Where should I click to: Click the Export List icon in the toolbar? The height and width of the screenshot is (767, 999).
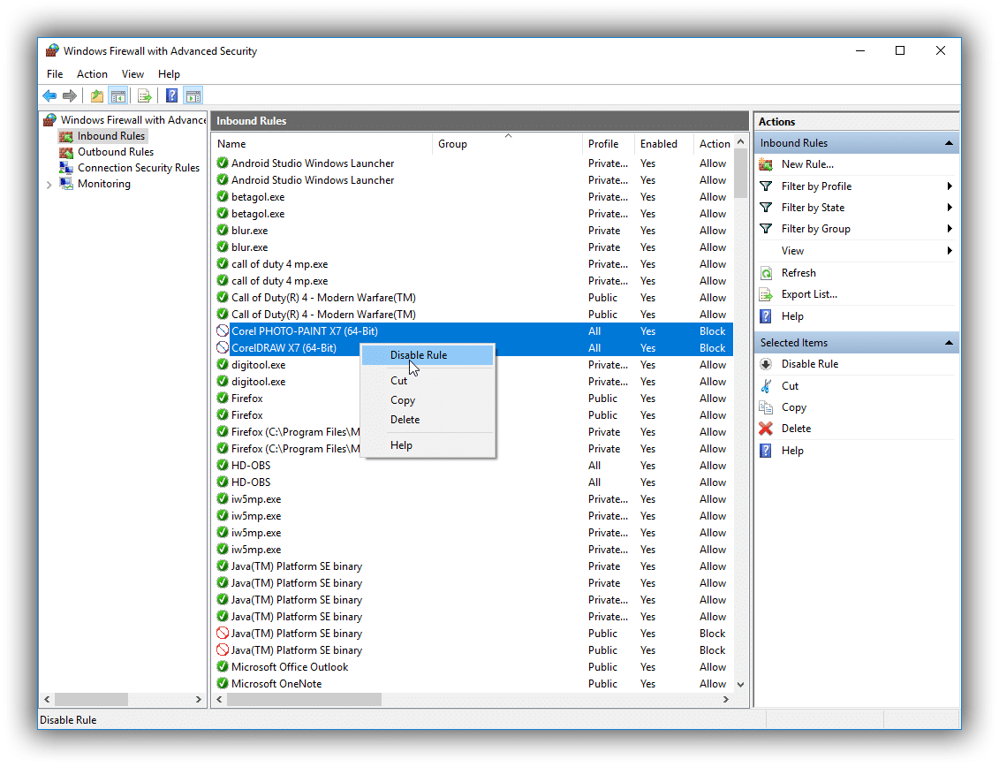coord(145,96)
